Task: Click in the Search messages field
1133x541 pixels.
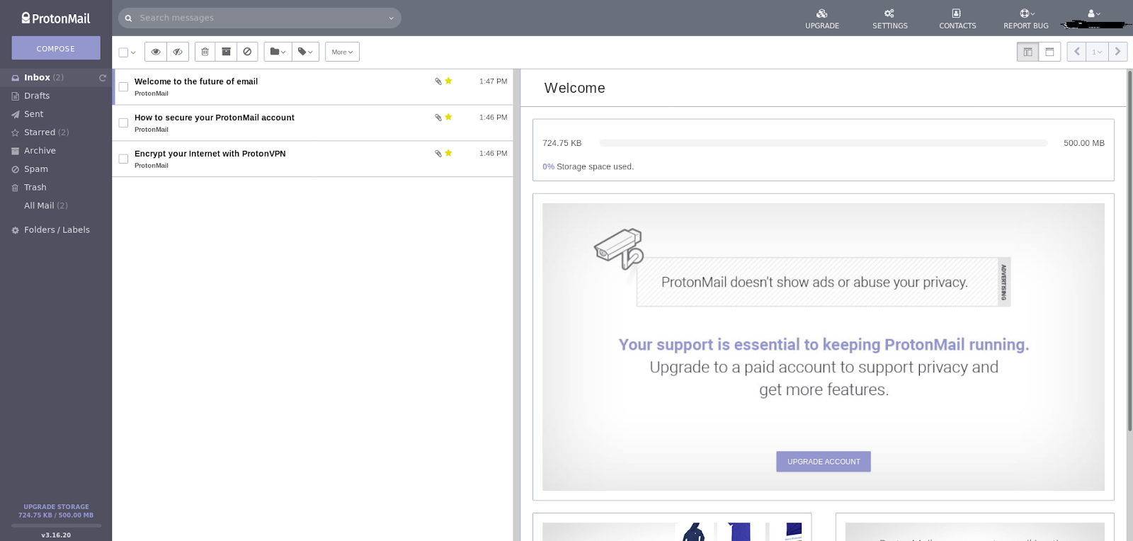Action: 258,18
